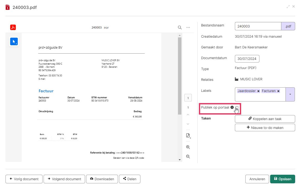Save the document with Opslaan
This screenshot has width=297, height=187.
[282, 179]
